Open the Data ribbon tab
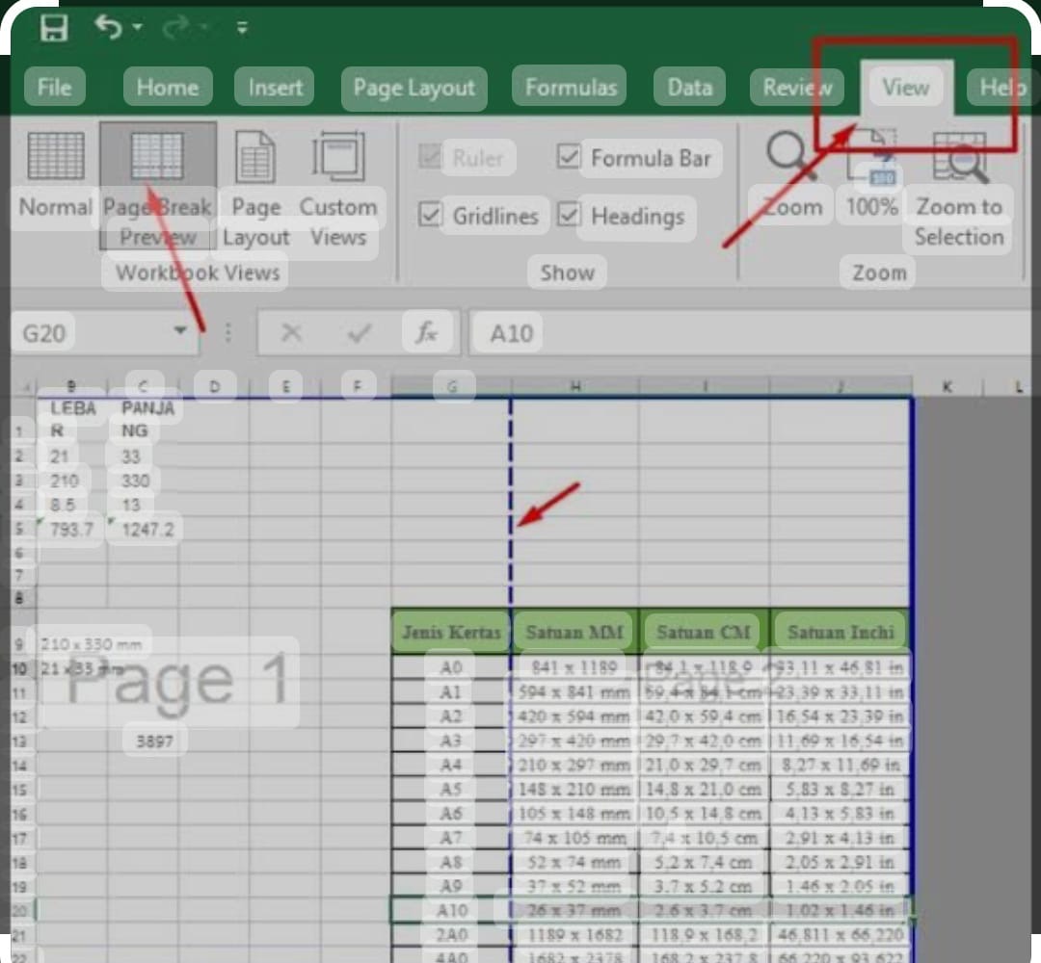Image resolution: width=1041 pixels, height=963 pixels. (x=689, y=87)
